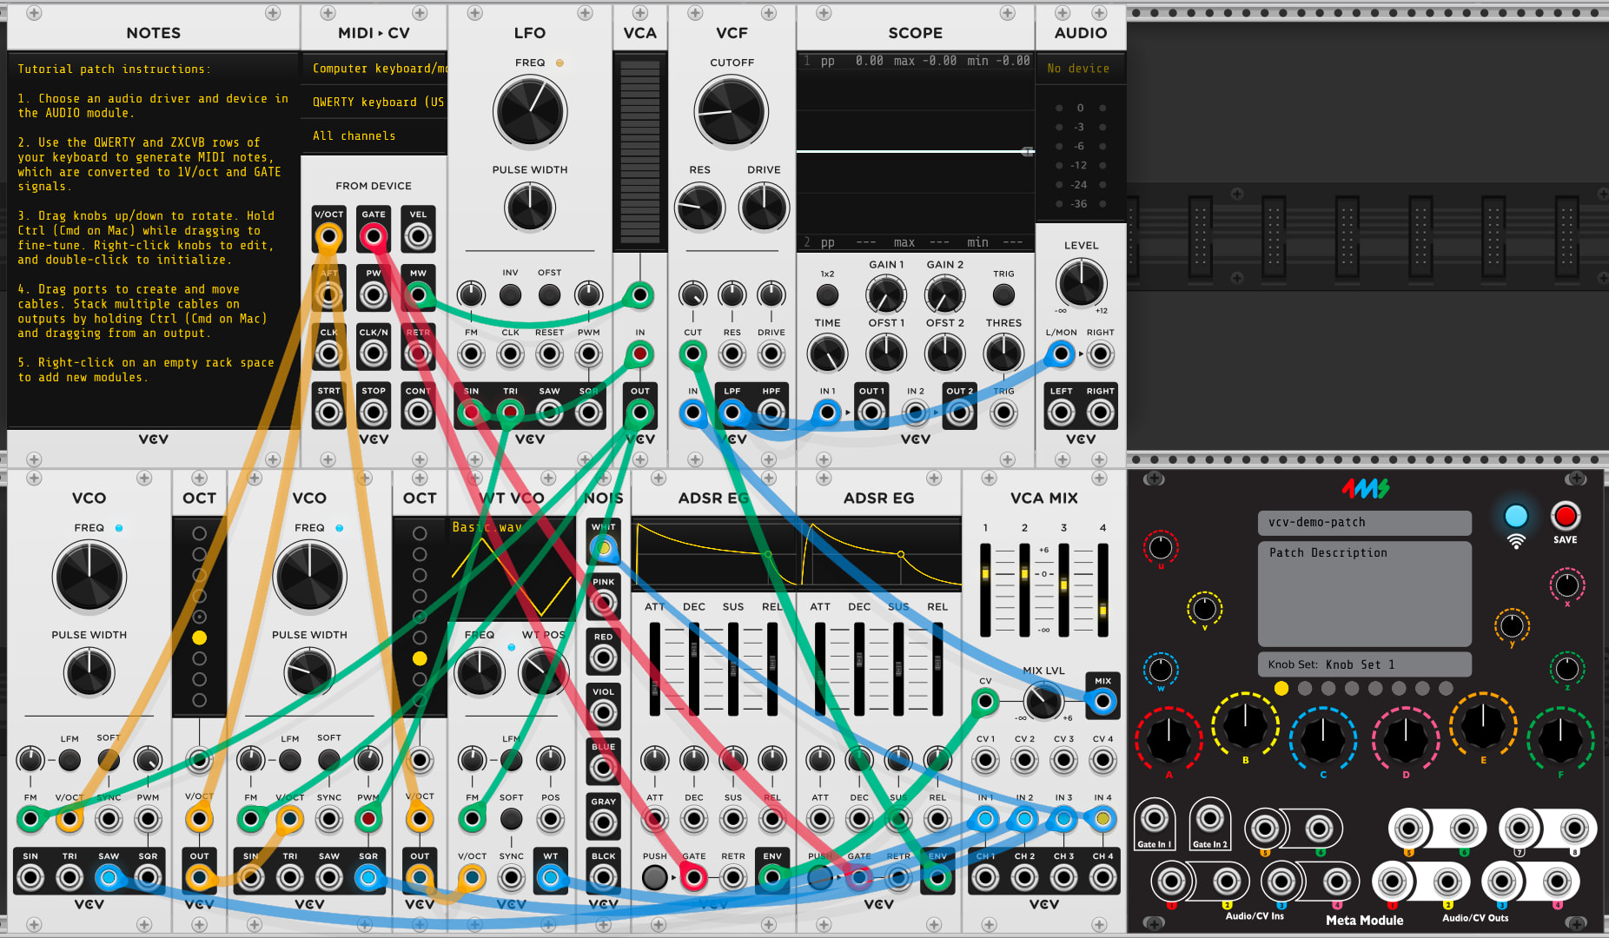Viewport: 1609px width, 938px height.
Task: Click the LEFT output jack on AUDIO
Action: pos(1061,413)
